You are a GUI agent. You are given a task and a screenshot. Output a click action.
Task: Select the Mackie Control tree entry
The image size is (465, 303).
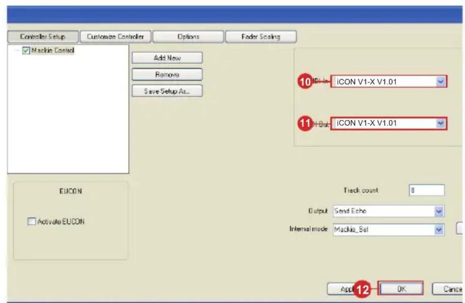[52, 50]
